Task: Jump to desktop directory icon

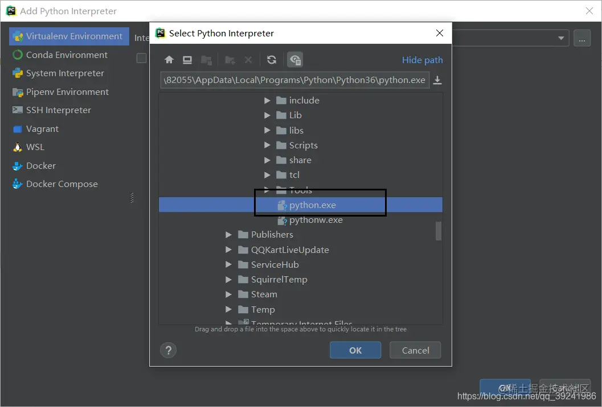Action: tap(187, 60)
